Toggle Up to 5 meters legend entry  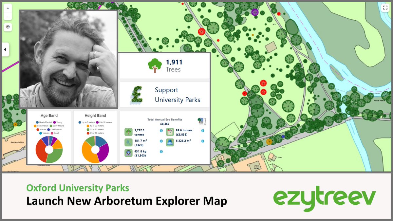[86, 122]
